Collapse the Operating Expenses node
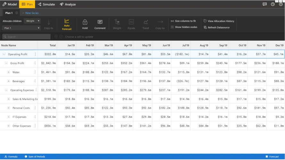The image size is (285, 160). 6,90
